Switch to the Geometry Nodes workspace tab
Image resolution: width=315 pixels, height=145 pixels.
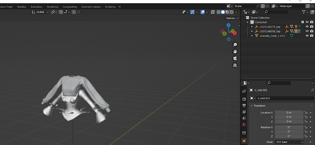coord(91,7)
